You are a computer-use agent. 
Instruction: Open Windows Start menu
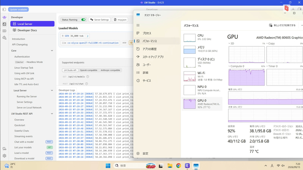click(108, 165)
